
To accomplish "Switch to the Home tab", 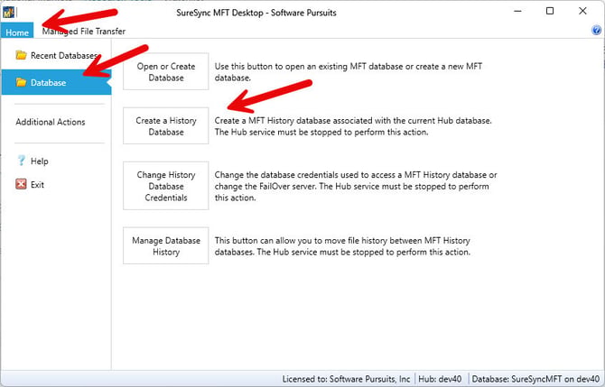I will pyautogui.click(x=17, y=32).
